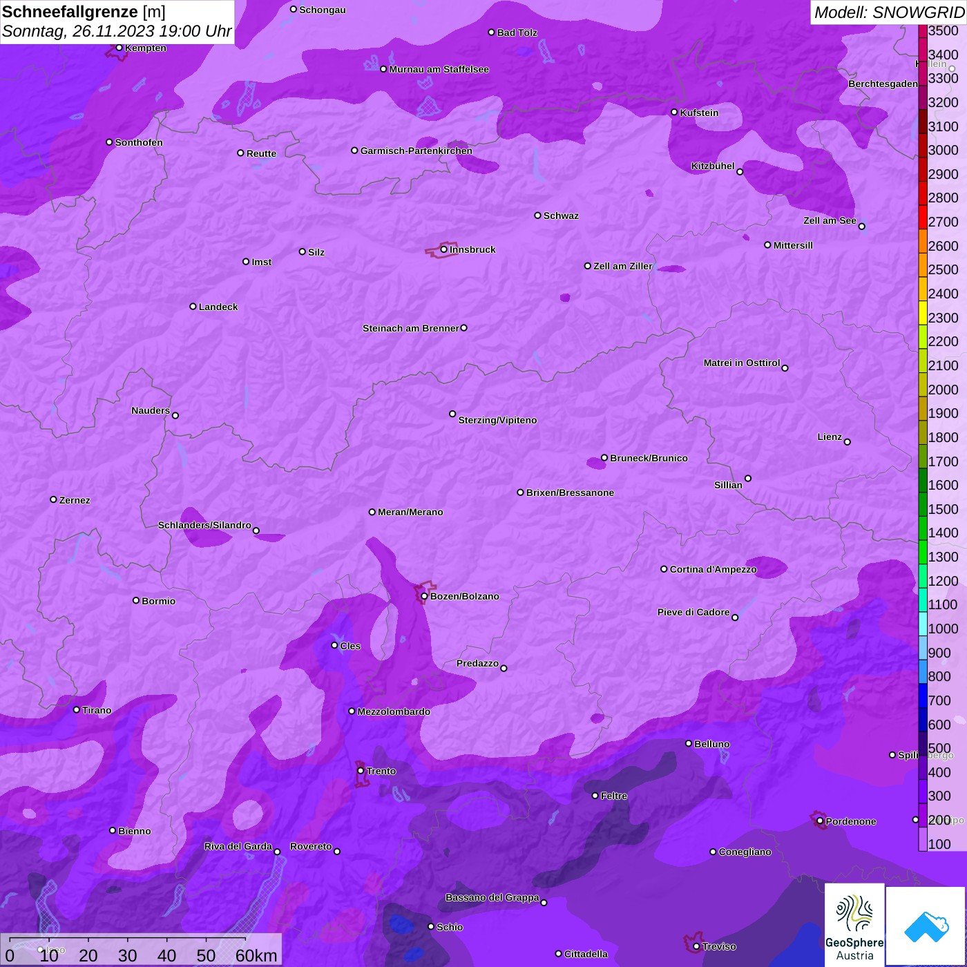967x967 pixels.
Task: Click the Kitzbühel marker dot
Action: pos(740,172)
